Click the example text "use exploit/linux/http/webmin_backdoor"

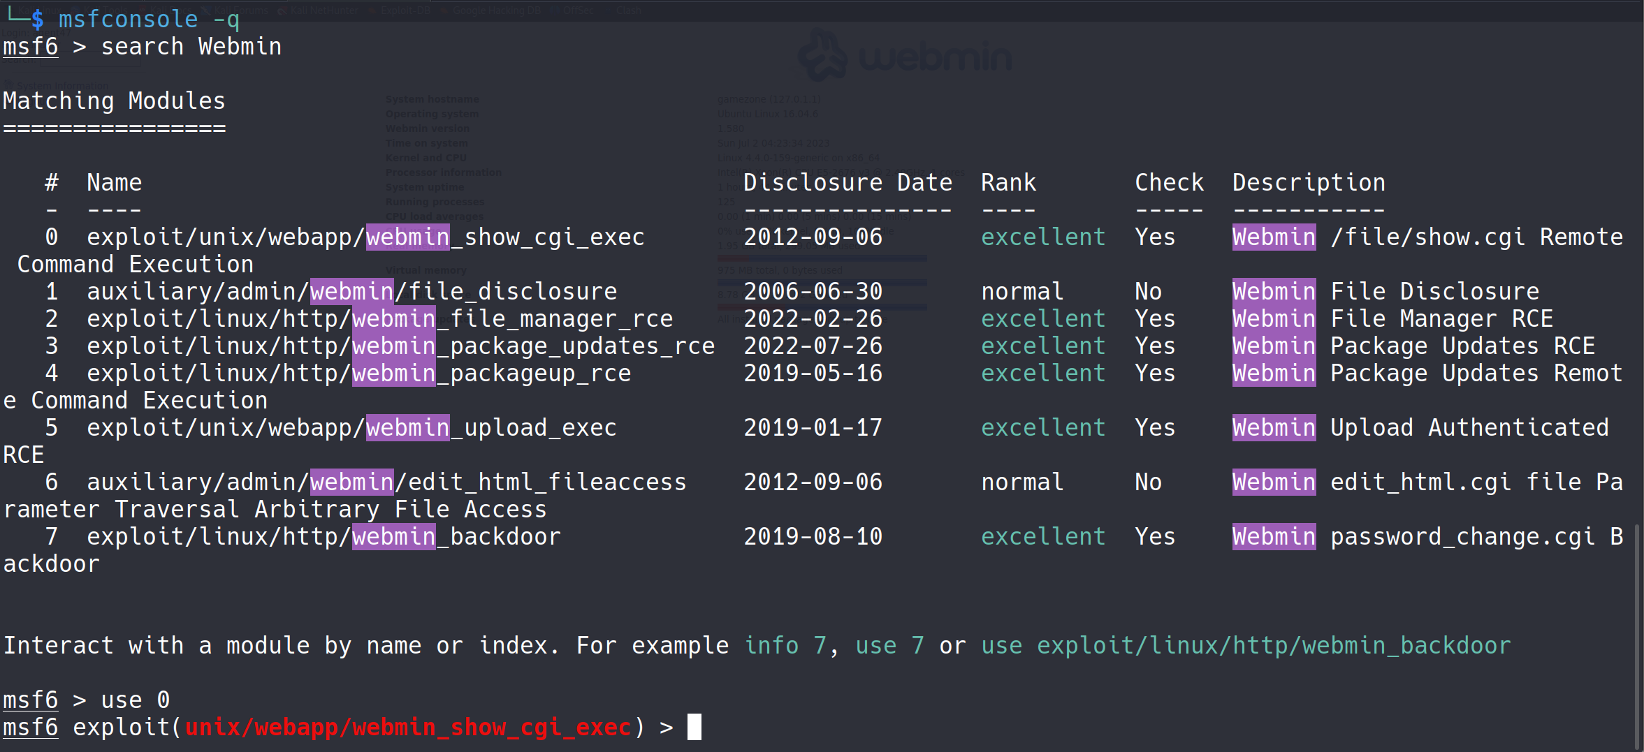[1245, 646]
